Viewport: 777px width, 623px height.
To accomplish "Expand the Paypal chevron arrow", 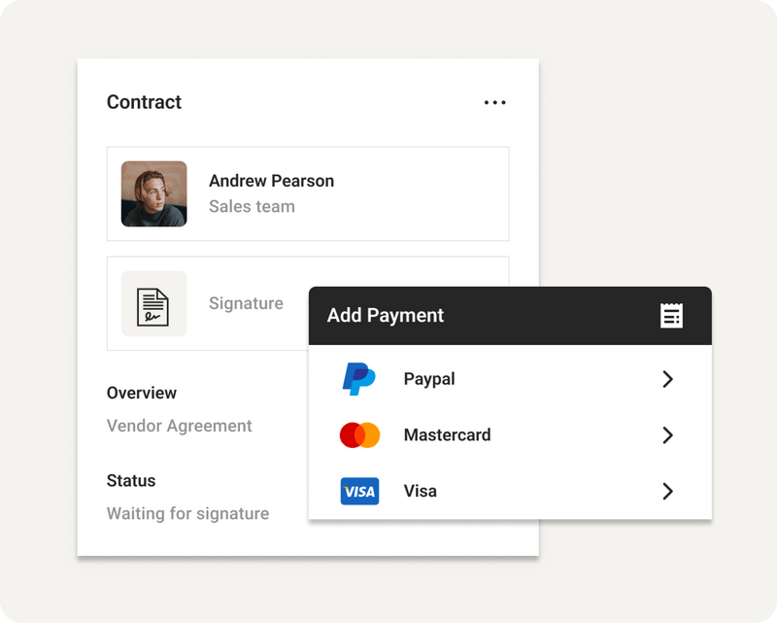I will [667, 379].
